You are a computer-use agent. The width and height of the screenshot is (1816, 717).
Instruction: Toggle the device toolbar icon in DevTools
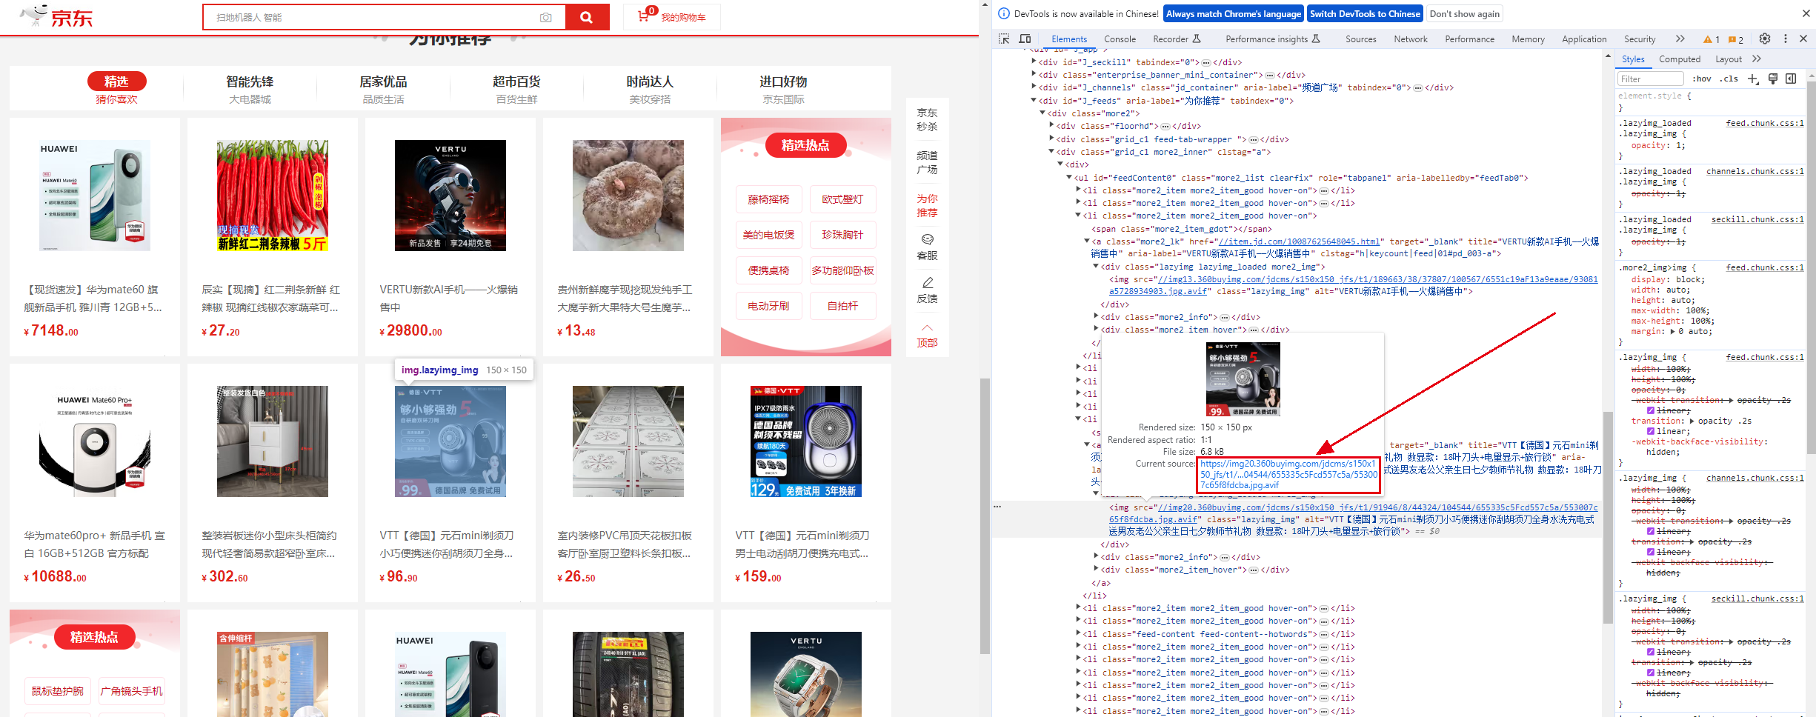[x=1025, y=39]
